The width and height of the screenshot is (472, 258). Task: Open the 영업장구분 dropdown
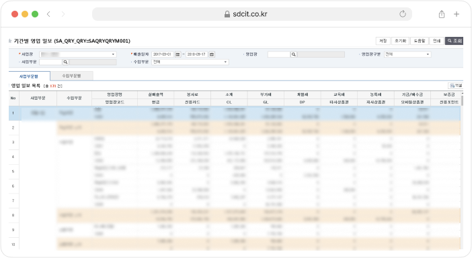pyautogui.click(x=407, y=54)
